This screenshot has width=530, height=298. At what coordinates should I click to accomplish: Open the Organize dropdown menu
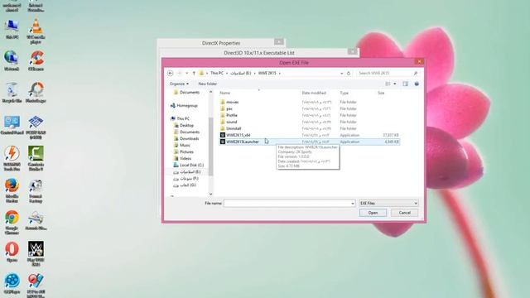click(179, 84)
